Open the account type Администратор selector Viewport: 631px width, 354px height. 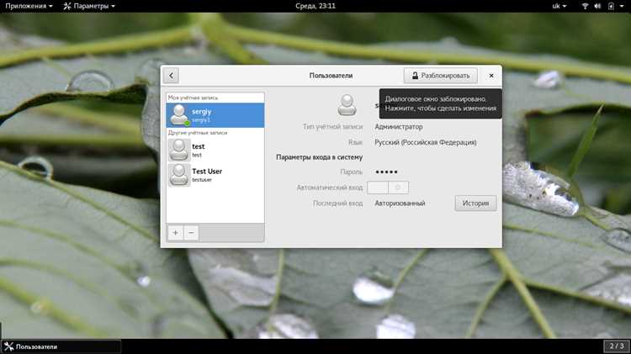[x=399, y=127]
